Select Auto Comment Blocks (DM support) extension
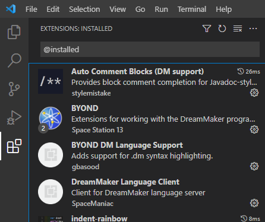Viewport: 265px width, 222px height. point(137,72)
